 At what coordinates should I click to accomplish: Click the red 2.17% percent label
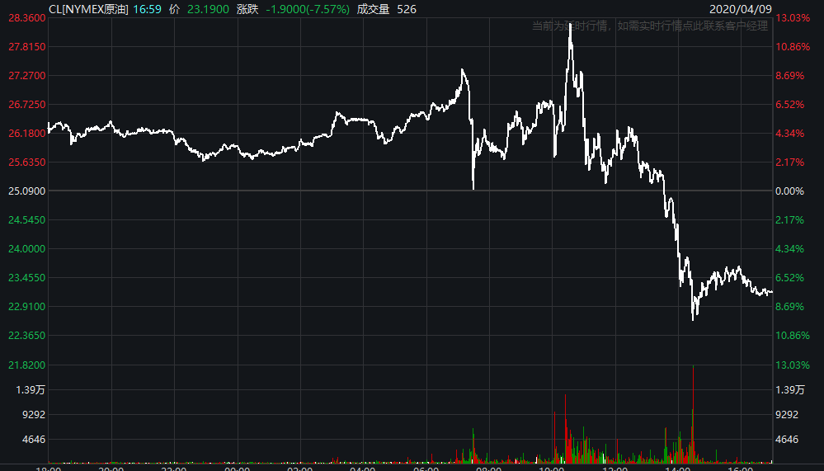[790, 162]
